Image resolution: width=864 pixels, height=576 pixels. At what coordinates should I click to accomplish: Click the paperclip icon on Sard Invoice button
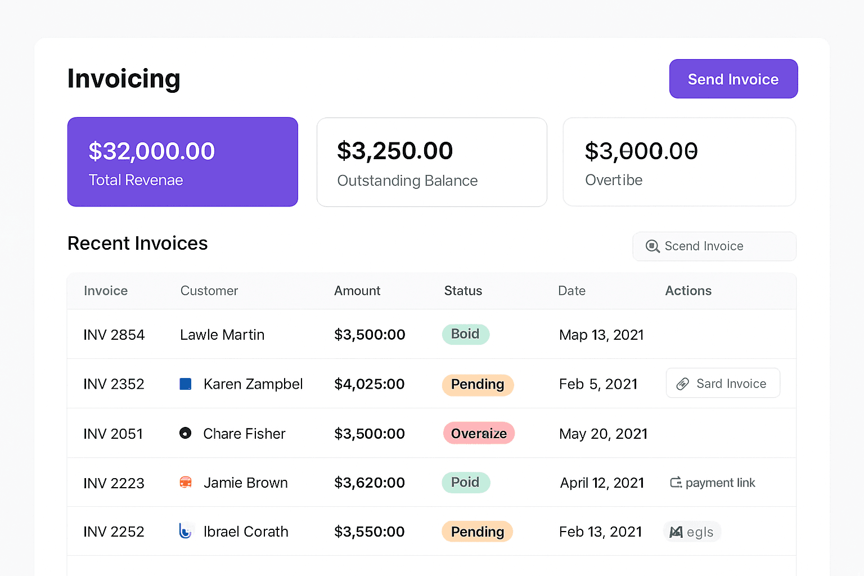(x=683, y=383)
